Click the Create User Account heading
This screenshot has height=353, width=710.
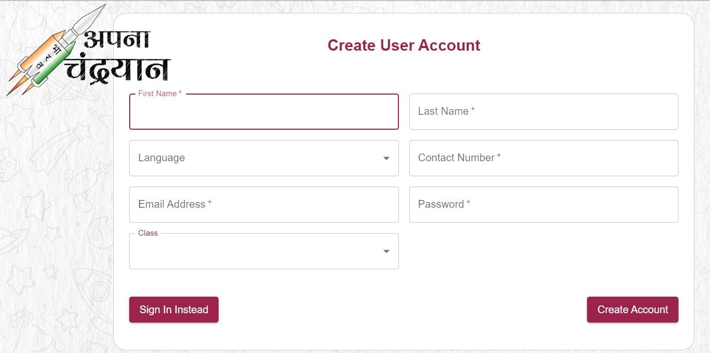coord(404,45)
